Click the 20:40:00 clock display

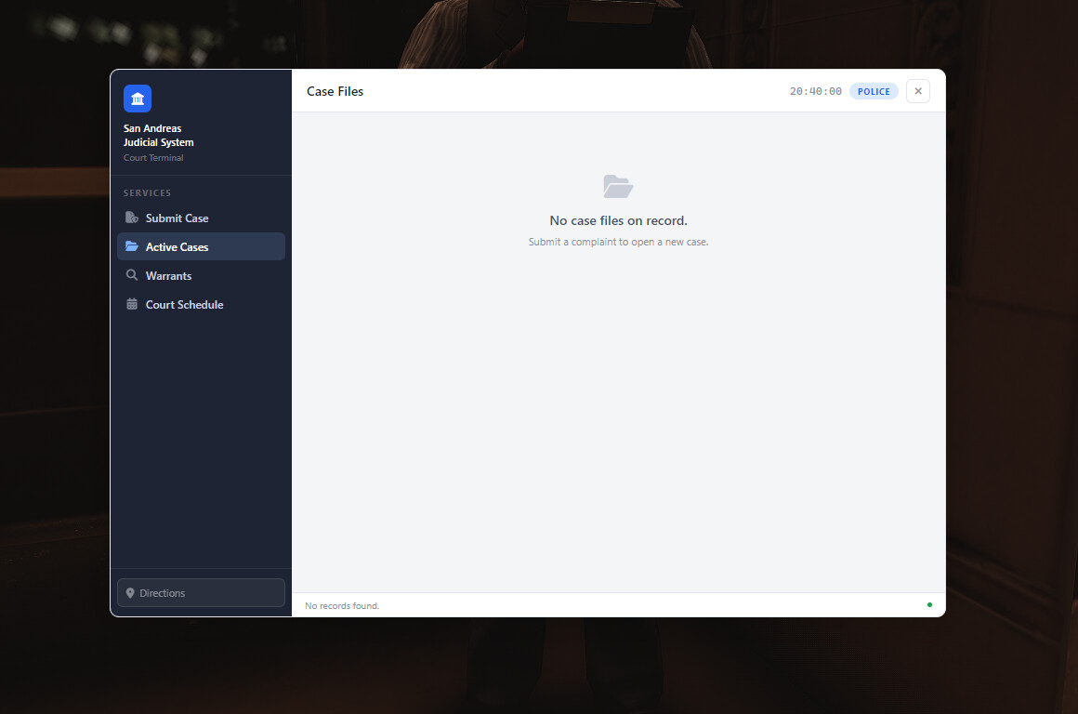pos(815,91)
